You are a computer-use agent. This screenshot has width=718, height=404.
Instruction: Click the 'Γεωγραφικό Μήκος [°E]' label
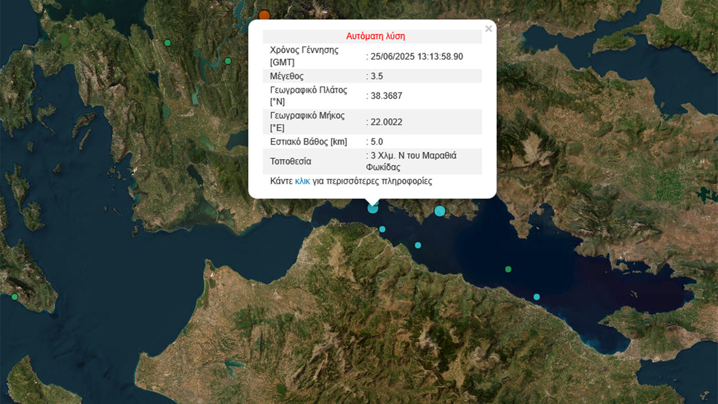point(307,121)
